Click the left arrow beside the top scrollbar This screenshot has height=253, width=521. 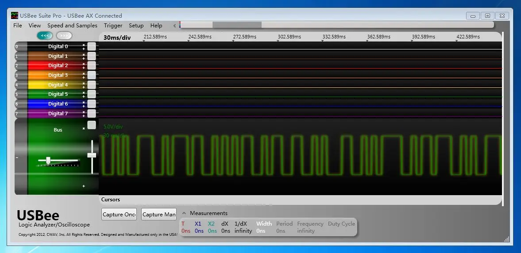(x=175, y=26)
